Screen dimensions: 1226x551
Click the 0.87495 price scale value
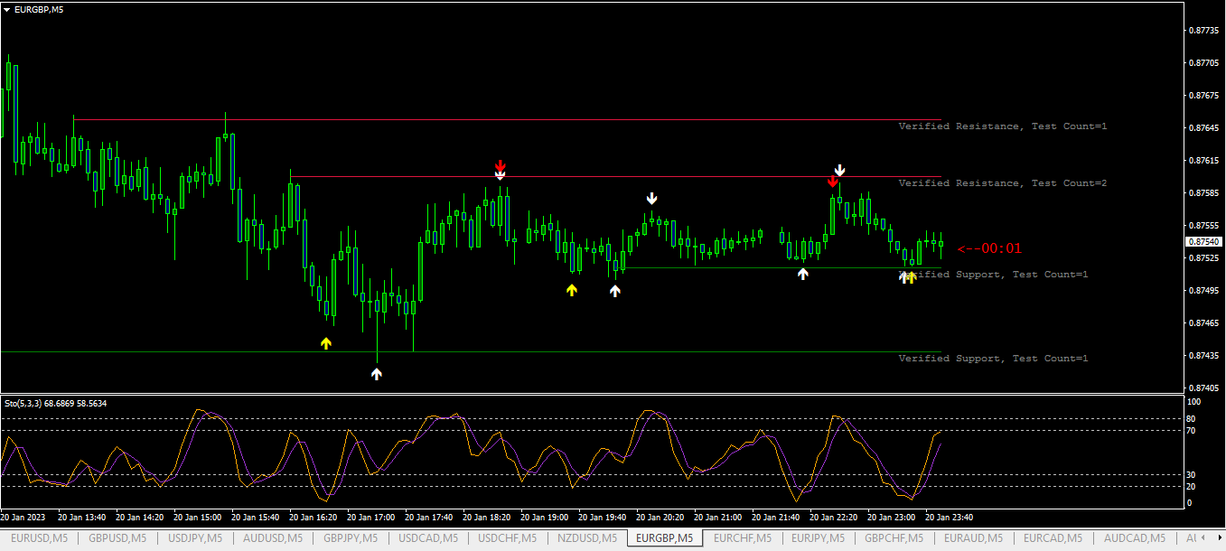pos(1203,291)
